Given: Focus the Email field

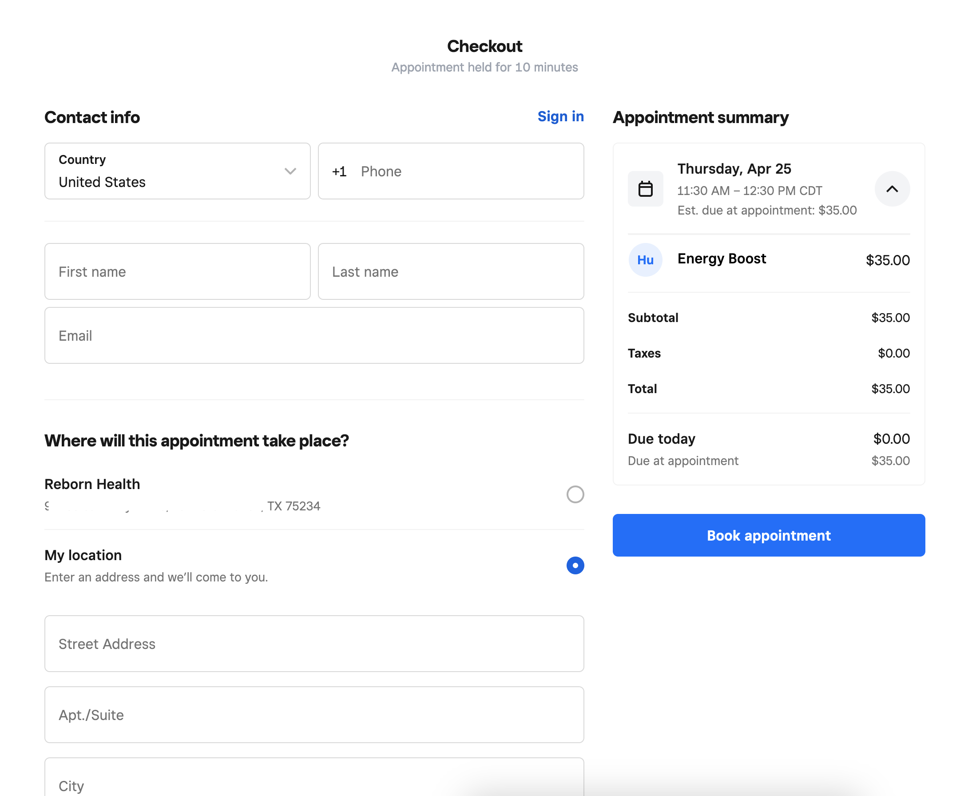Looking at the screenshot, I should 314,336.
